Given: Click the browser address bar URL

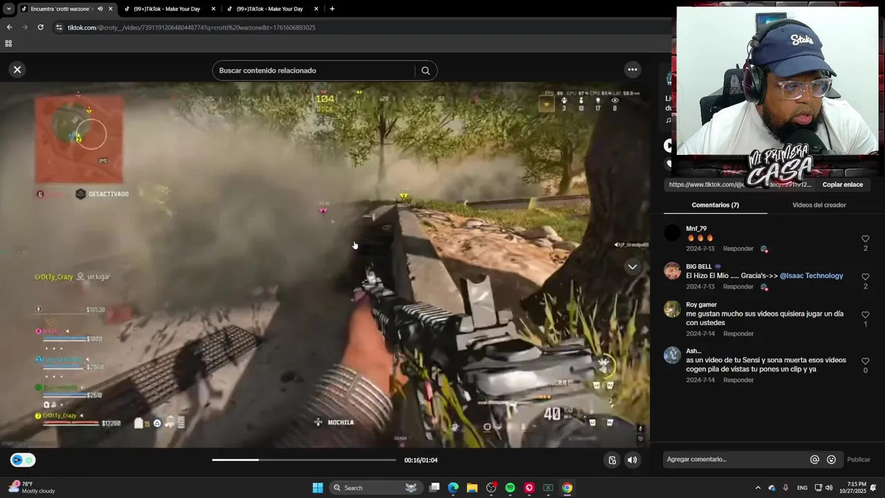Looking at the screenshot, I should (192, 28).
